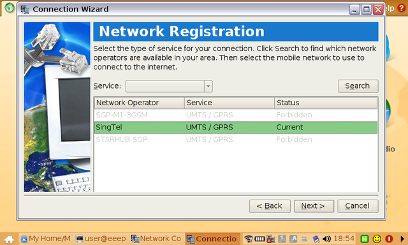
Task: Go to the previous page with Back
Action: (270, 206)
